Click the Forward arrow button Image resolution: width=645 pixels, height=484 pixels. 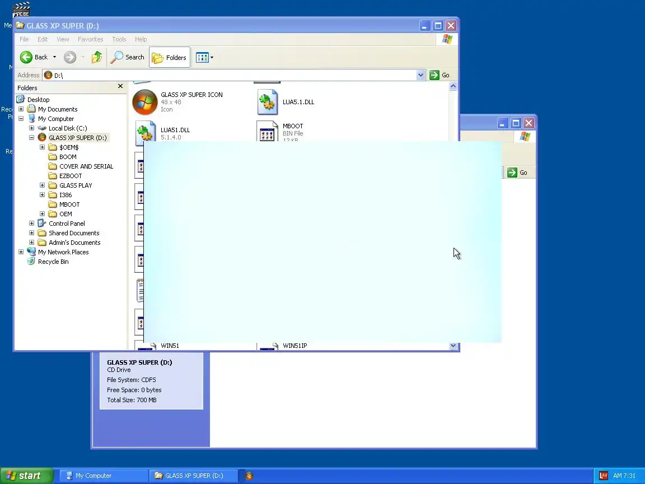(x=70, y=57)
